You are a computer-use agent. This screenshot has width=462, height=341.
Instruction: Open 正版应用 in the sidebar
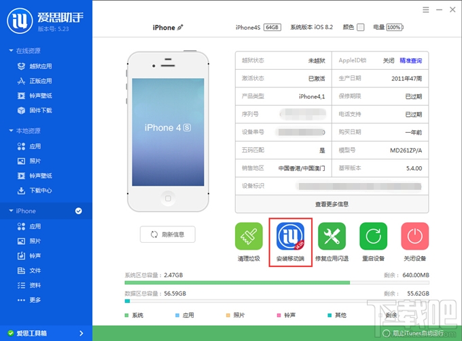pyautogui.click(x=35, y=81)
